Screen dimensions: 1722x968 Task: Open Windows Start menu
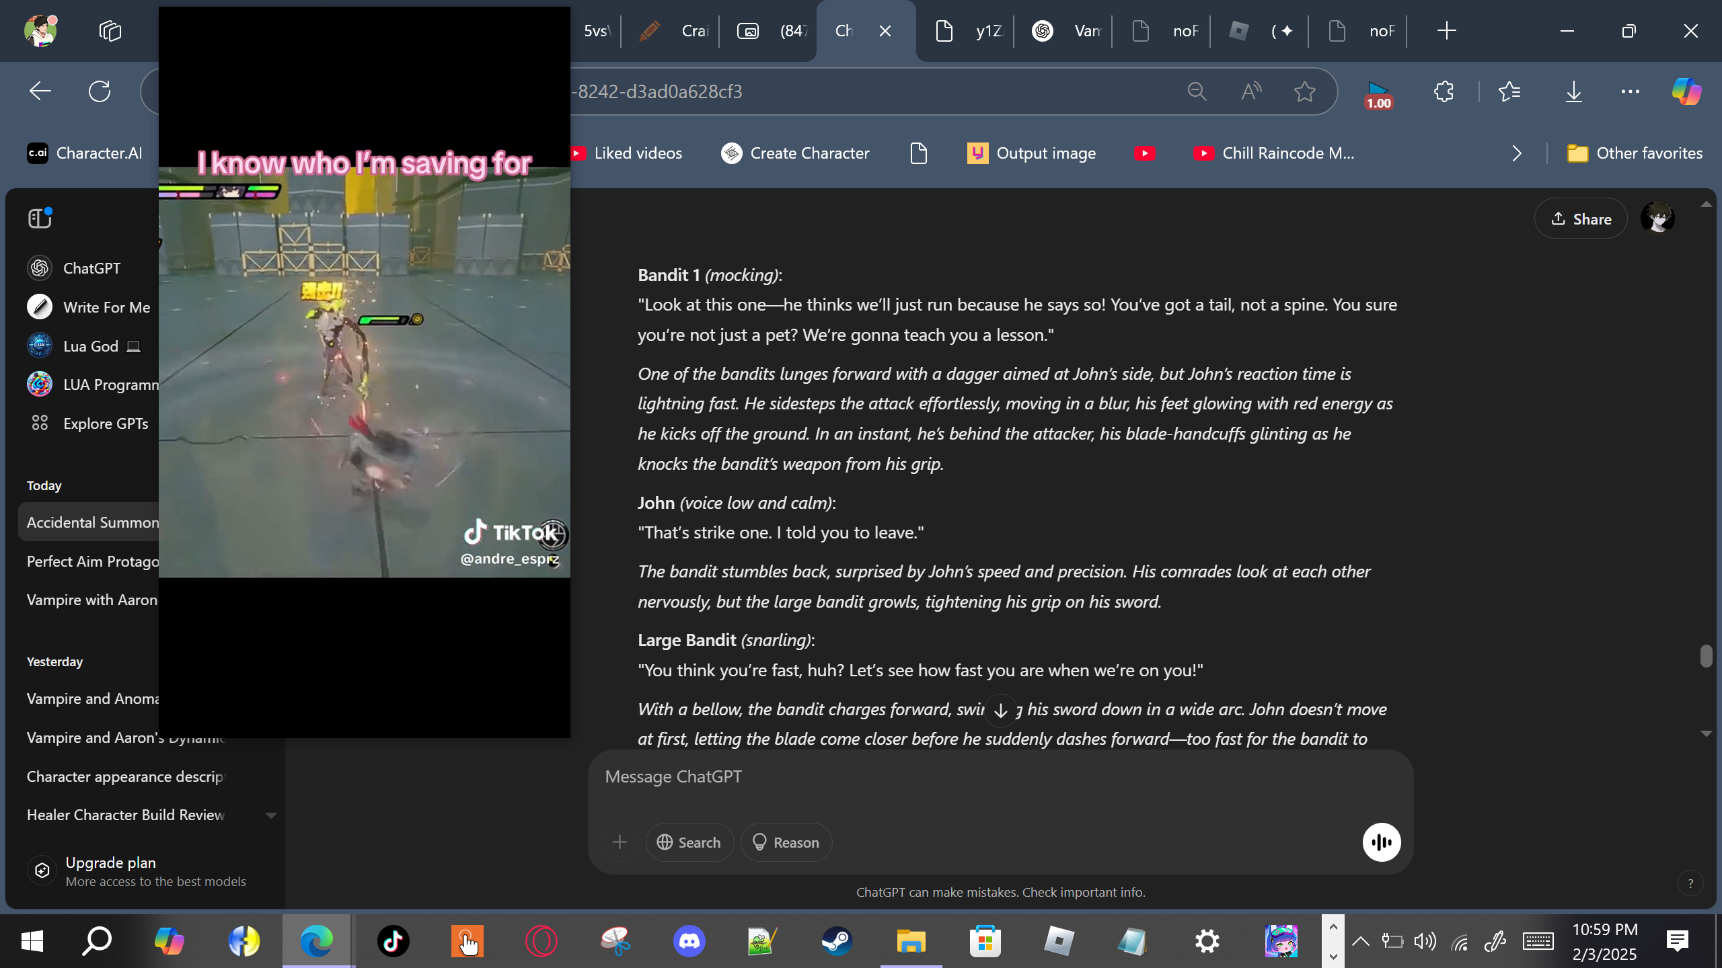tap(32, 941)
